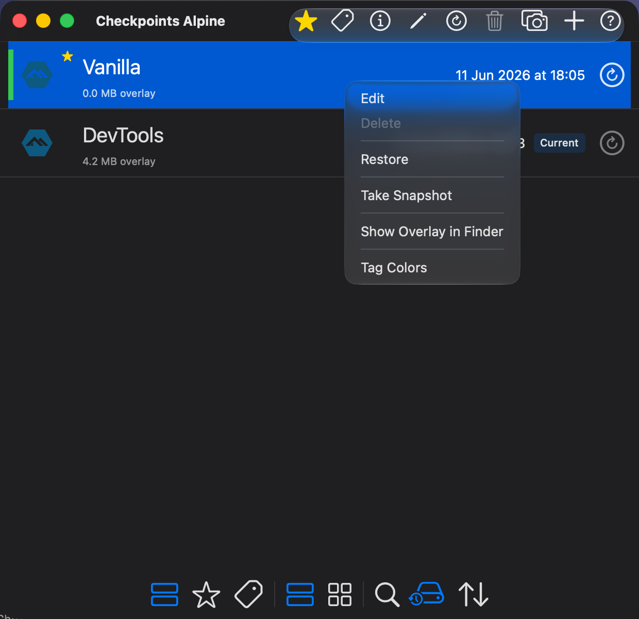Maximize the window with the green button

click(67, 21)
